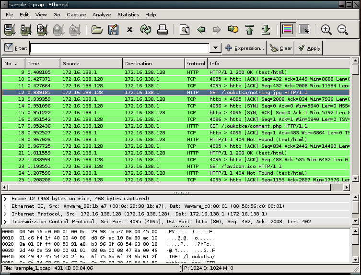
Task: Focus the display filter text field
Action: [119, 48]
